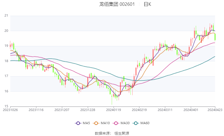
Task: Toggle the MA10 legend series
Action: pos(101,123)
